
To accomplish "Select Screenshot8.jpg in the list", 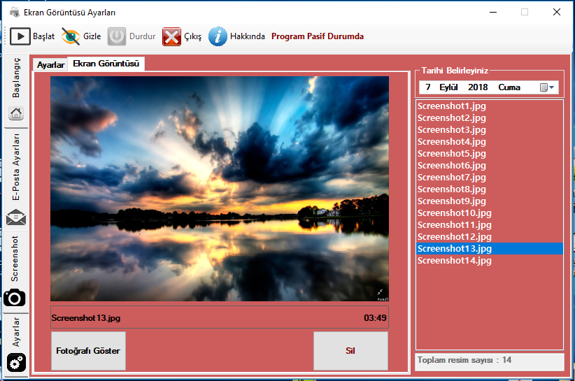I will pos(490,189).
